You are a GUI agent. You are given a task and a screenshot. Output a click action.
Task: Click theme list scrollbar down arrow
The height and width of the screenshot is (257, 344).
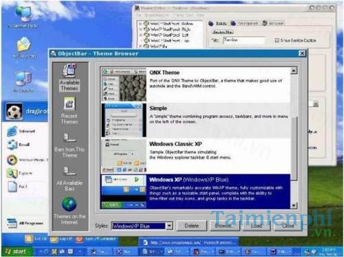click(x=294, y=205)
